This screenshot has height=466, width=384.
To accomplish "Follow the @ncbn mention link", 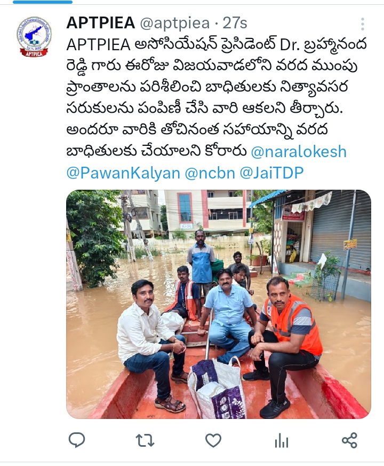I will (210, 173).
